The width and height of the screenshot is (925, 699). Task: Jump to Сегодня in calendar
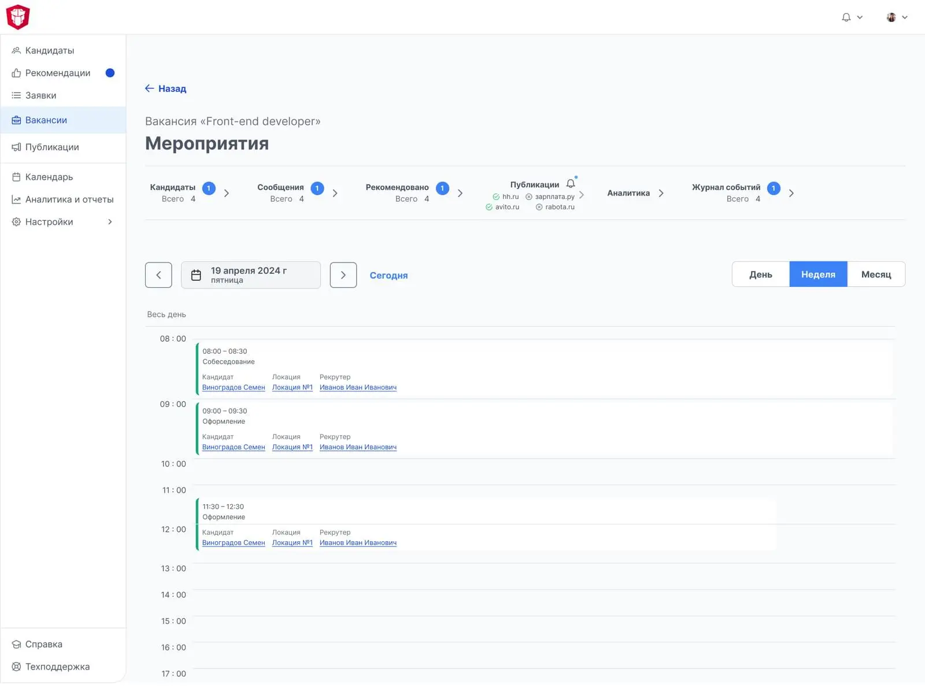click(x=388, y=275)
